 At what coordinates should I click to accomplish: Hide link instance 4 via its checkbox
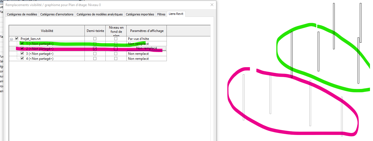22,59
